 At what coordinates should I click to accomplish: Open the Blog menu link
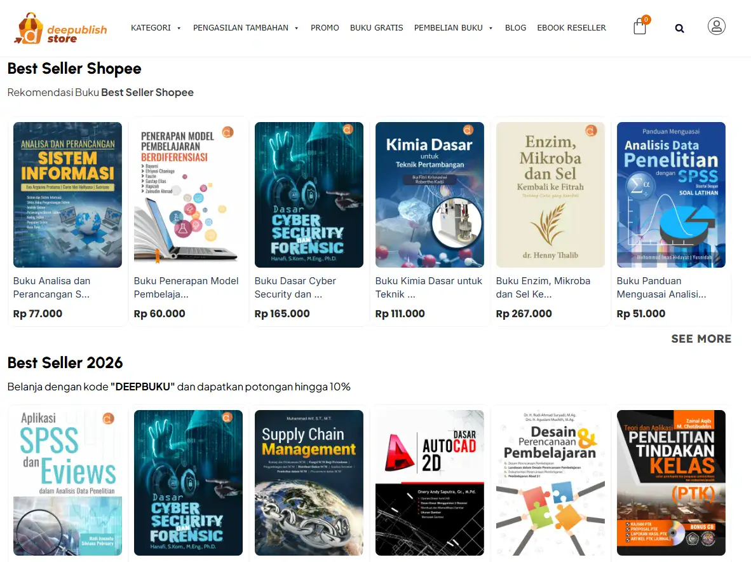pyautogui.click(x=515, y=28)
